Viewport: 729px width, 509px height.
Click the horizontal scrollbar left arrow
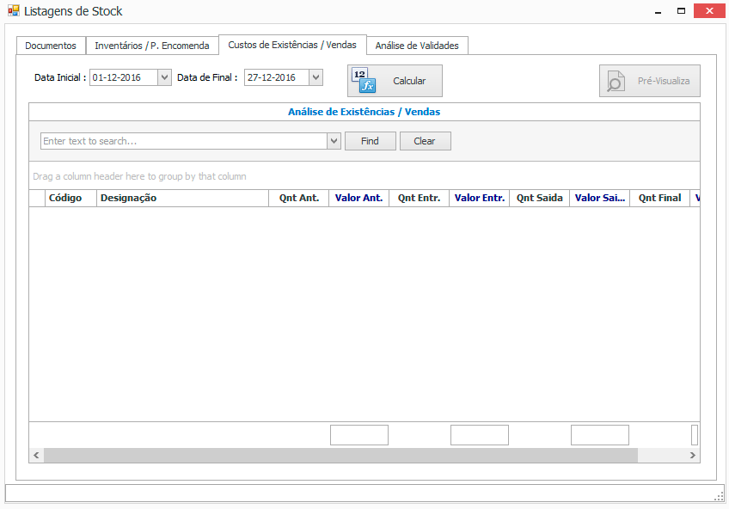tap(36, 456)
